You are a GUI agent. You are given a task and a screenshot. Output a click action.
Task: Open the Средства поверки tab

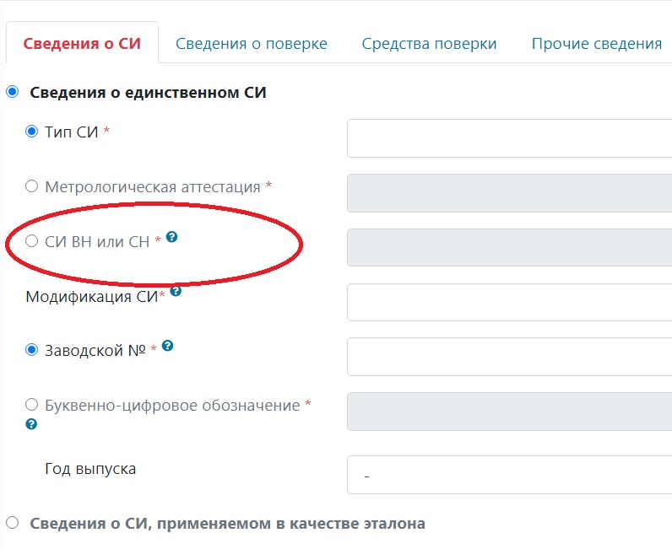tap(429, 44)
